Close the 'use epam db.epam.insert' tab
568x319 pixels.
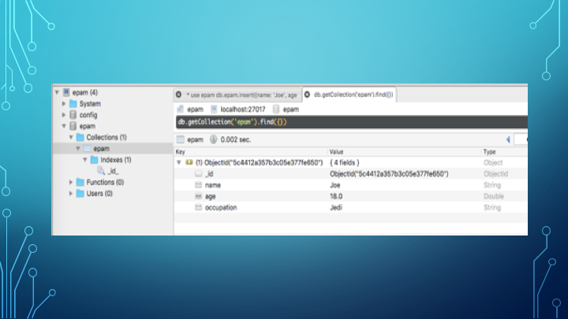[x=178, y=95]
